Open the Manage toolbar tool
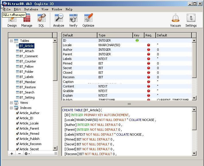204x166 pixels. pyautogui.click(x=27, y=20)
